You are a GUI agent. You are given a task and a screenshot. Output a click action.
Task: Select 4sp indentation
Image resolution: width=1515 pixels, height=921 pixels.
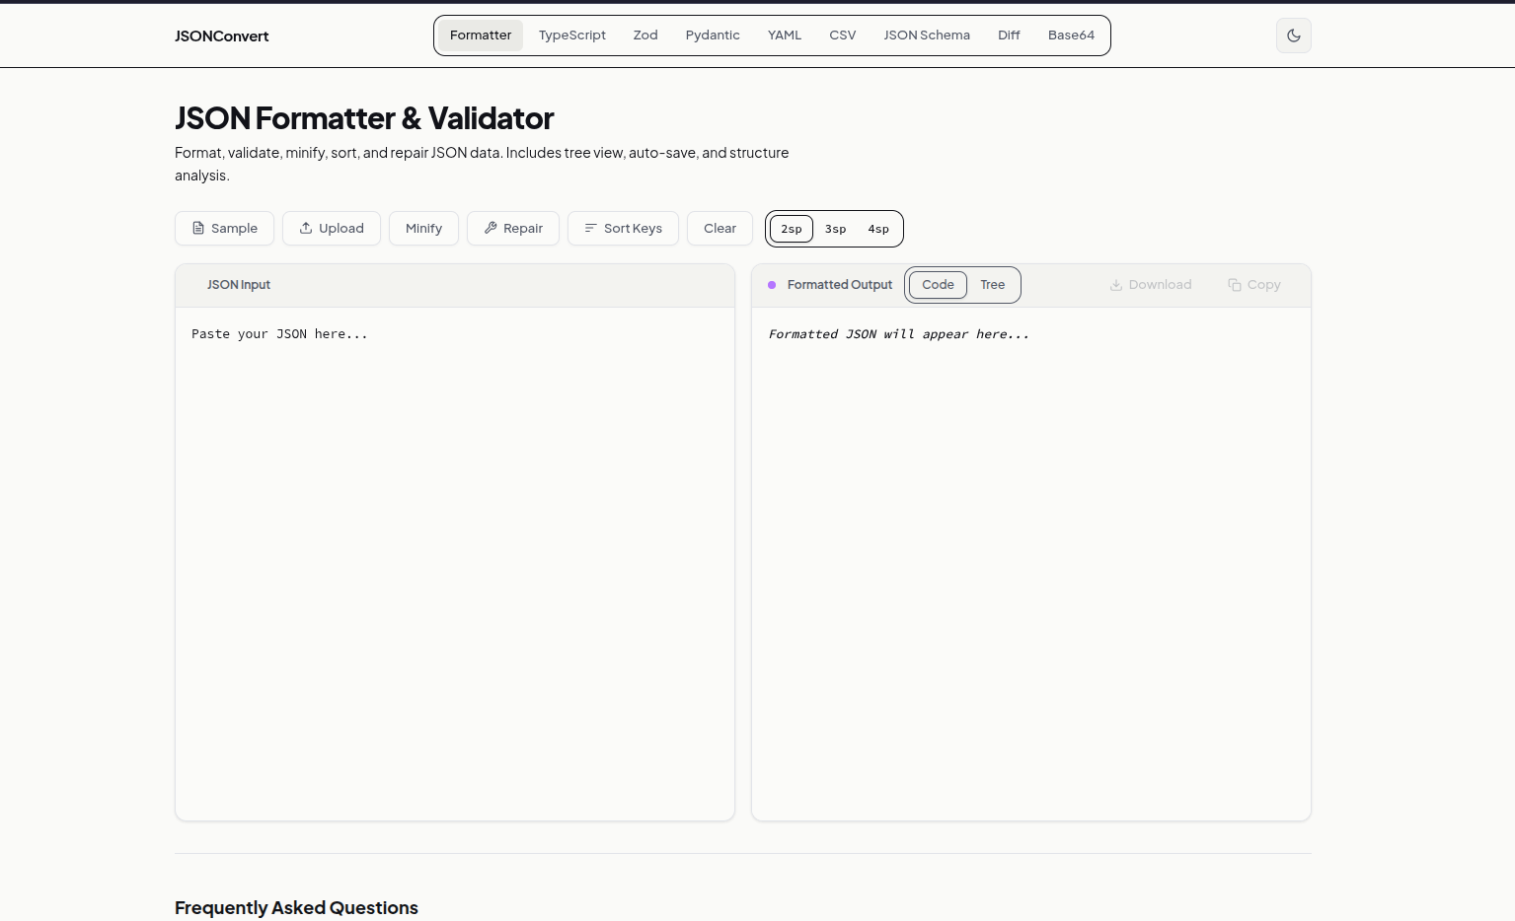878,228
